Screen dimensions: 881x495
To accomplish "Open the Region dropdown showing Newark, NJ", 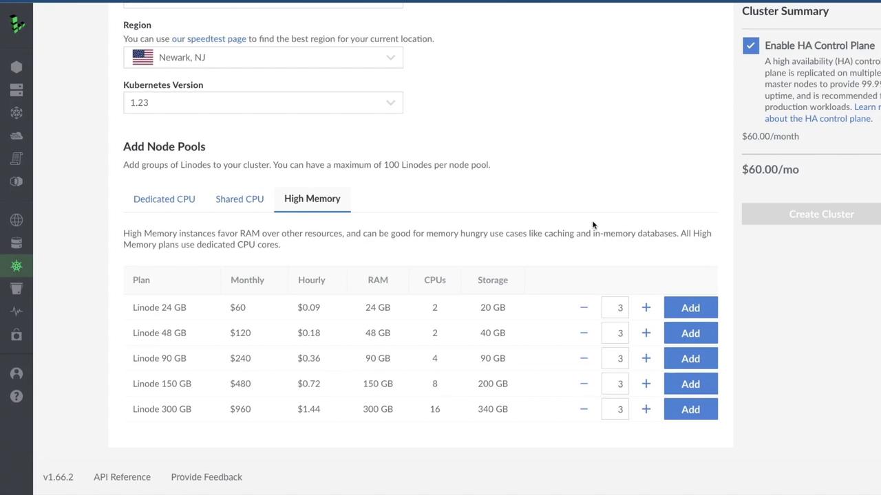I will tap(263, 57).
